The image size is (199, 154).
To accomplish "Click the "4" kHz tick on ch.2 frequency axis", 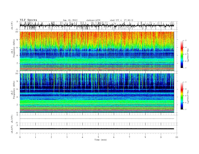I will (18, 97).
